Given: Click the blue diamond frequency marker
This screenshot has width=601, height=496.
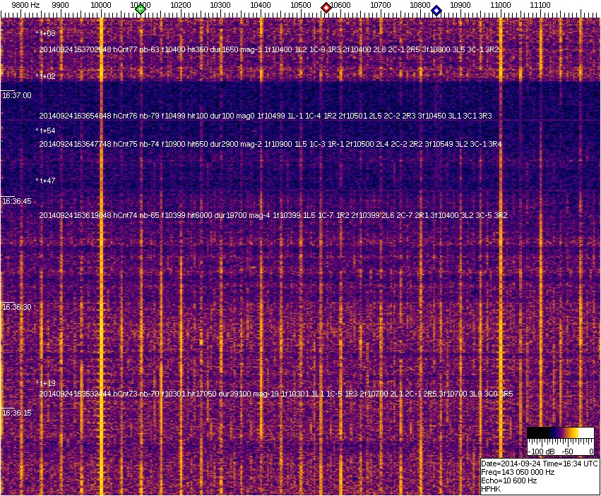Looking at the screenshot, I should click(x=436, y=11).
